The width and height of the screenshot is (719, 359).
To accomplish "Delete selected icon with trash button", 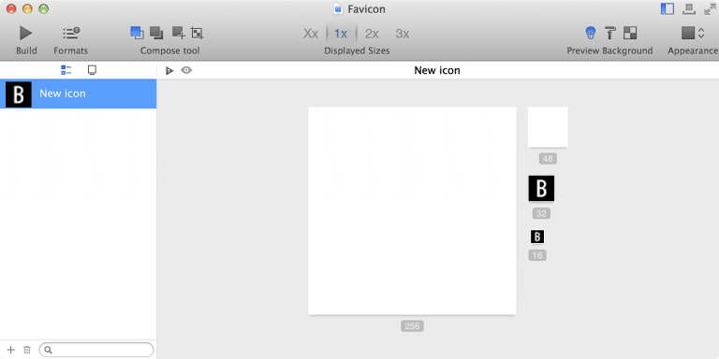I will [x=27, y=350].
